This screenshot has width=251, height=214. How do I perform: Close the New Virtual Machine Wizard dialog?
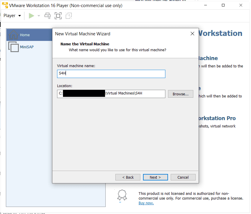pos(192,34)
